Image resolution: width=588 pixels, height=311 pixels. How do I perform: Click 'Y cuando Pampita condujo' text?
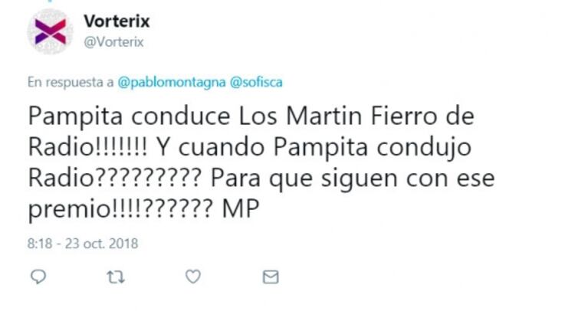click(314, 147)
